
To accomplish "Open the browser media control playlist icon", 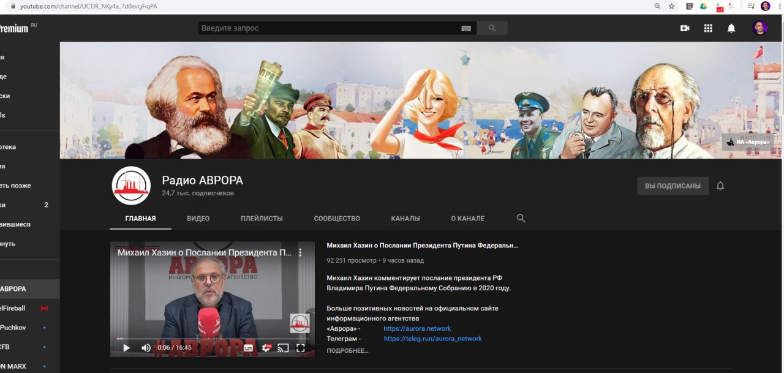I will pos(751,6).
